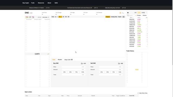Open the decimals grouping dropdown

(45, 17)
